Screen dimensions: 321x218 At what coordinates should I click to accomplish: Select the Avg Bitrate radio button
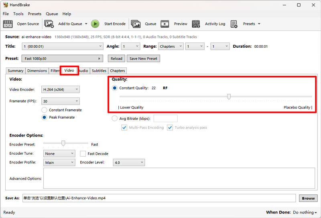point(115,118)
